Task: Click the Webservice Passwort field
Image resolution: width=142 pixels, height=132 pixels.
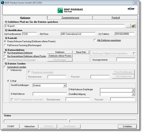Action: (x=100, y=77)
